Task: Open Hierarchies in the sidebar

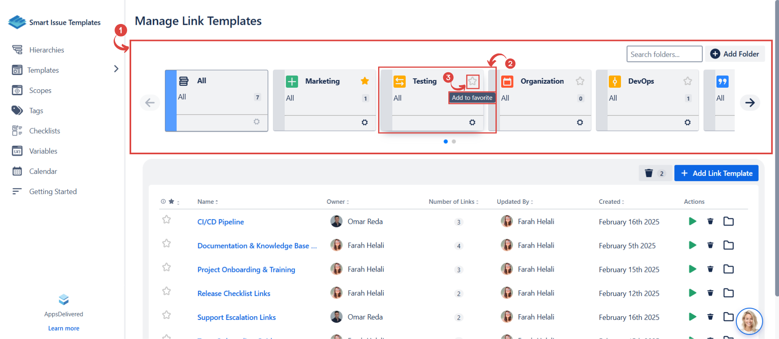Action: click(46, 50)
